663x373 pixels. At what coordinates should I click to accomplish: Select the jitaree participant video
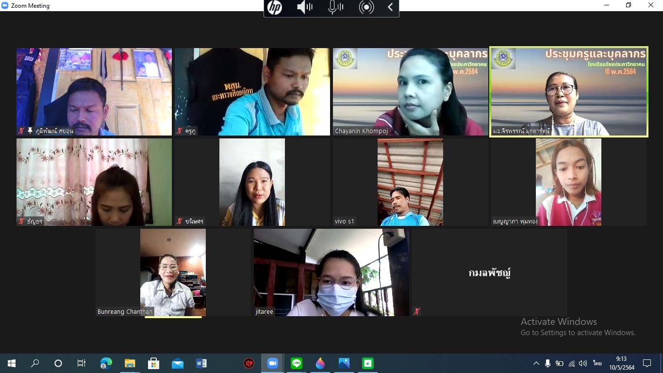331,272
